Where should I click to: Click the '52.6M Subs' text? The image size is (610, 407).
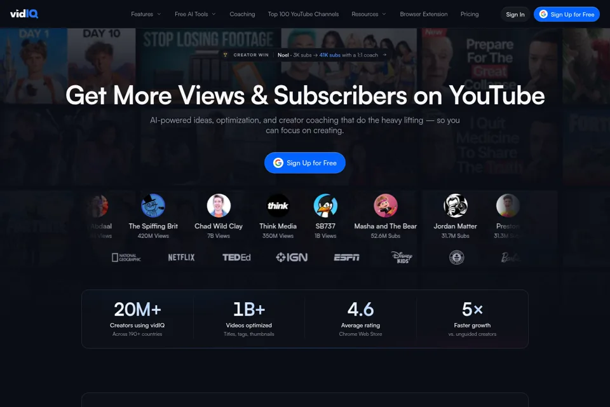(x=386, y=236)
